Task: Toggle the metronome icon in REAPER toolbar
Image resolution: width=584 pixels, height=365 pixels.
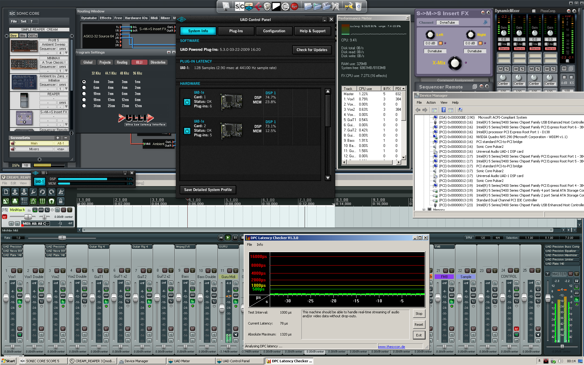Action: coord(61,192)
